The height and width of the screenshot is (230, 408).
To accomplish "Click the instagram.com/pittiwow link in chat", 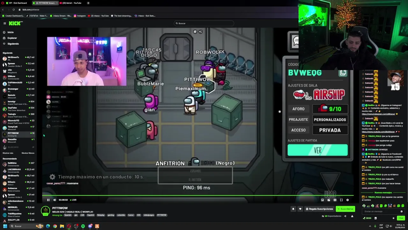I will tap(378, 114).
